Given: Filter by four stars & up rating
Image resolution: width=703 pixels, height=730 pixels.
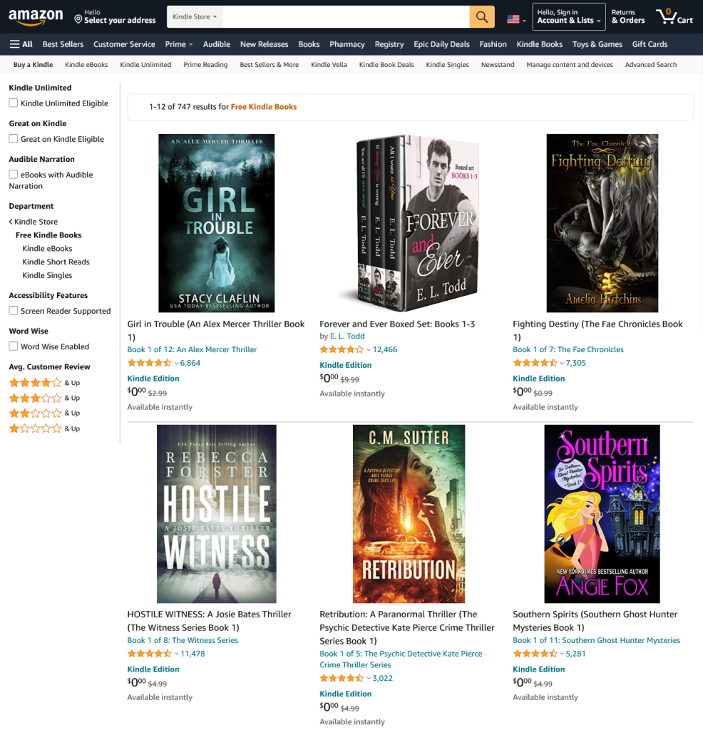Looking at the screenshot, I should click(x=45, y=383).
